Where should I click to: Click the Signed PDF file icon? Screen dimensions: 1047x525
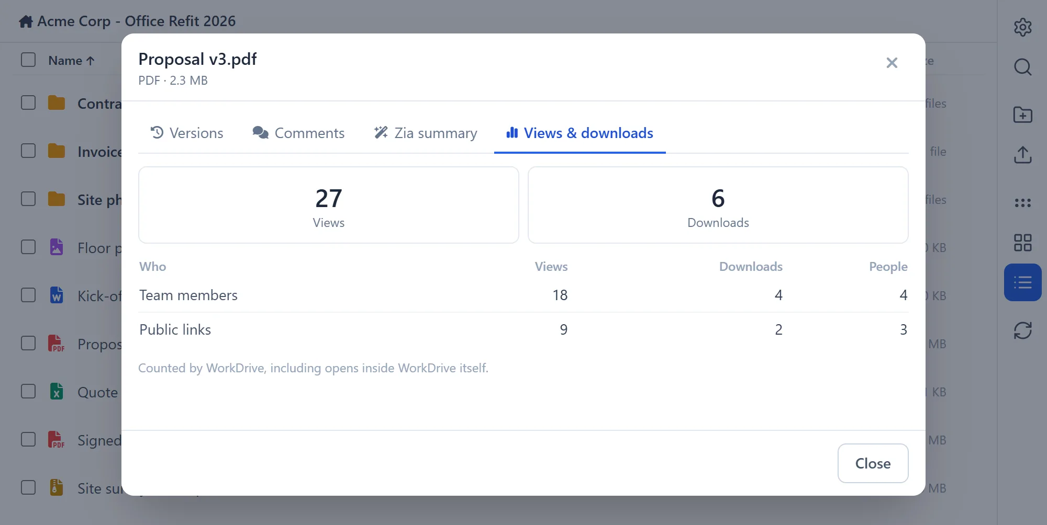click(x=57, y=440)
